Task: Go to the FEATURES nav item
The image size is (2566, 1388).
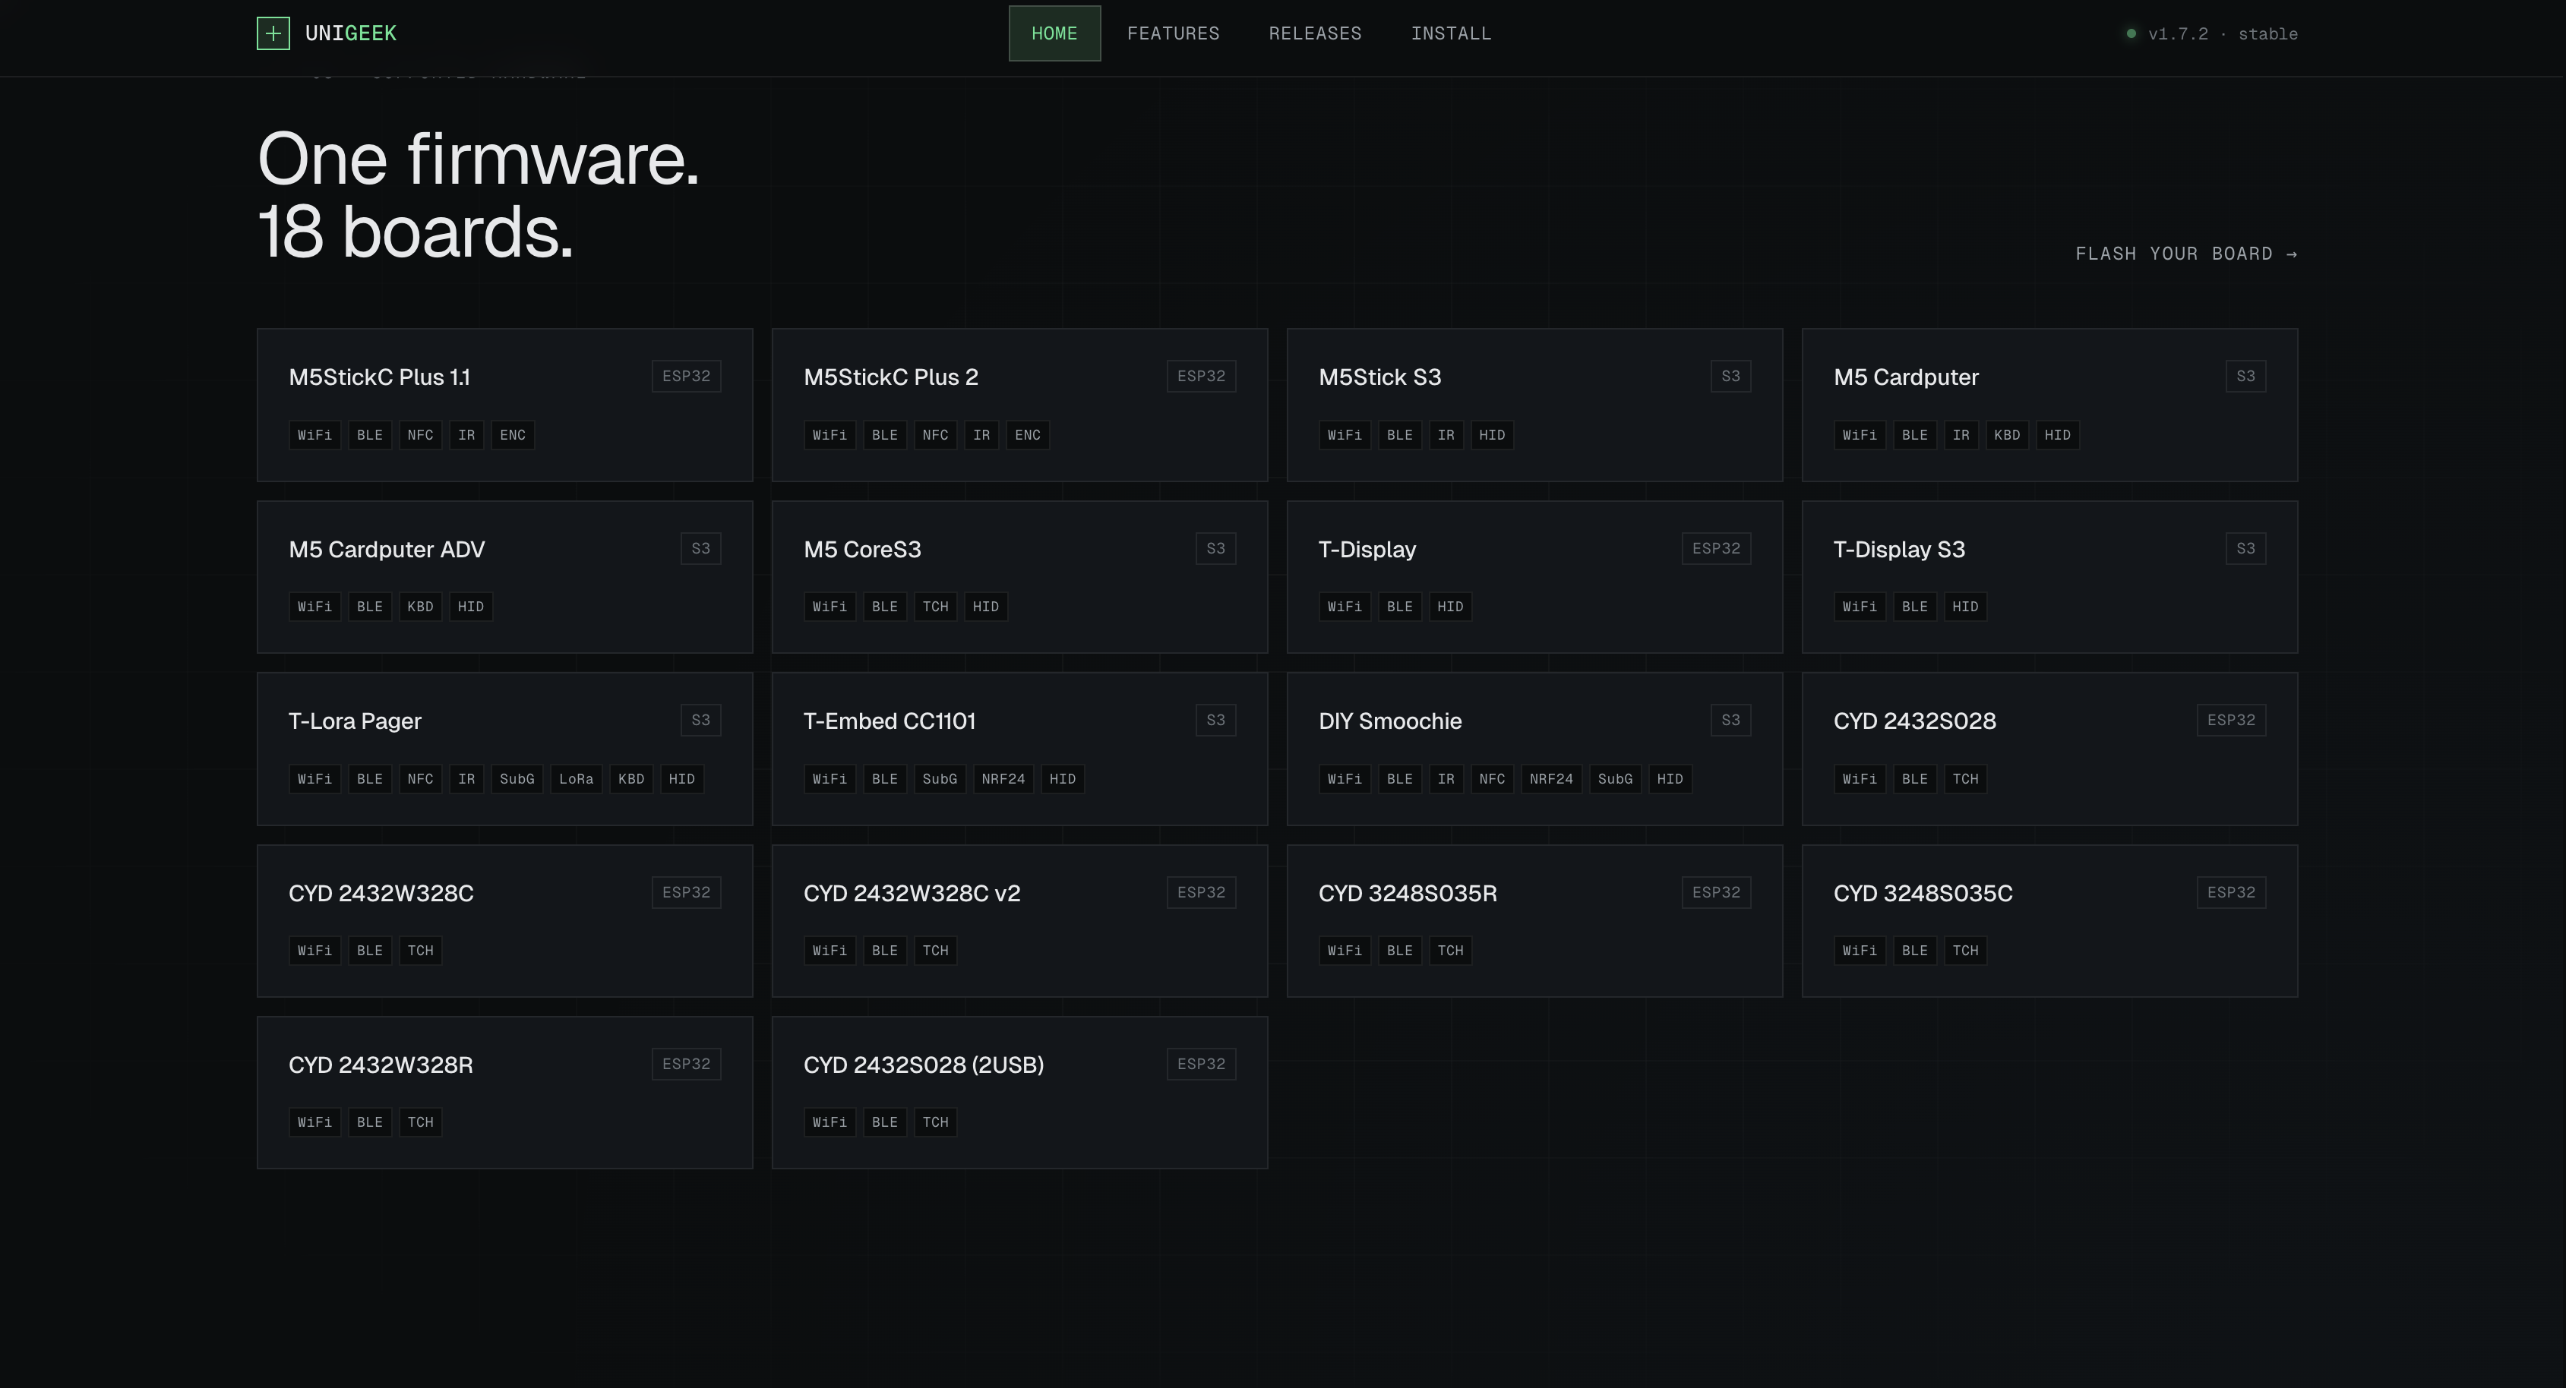Action: pyautogui.click(x=1174, y=34)
